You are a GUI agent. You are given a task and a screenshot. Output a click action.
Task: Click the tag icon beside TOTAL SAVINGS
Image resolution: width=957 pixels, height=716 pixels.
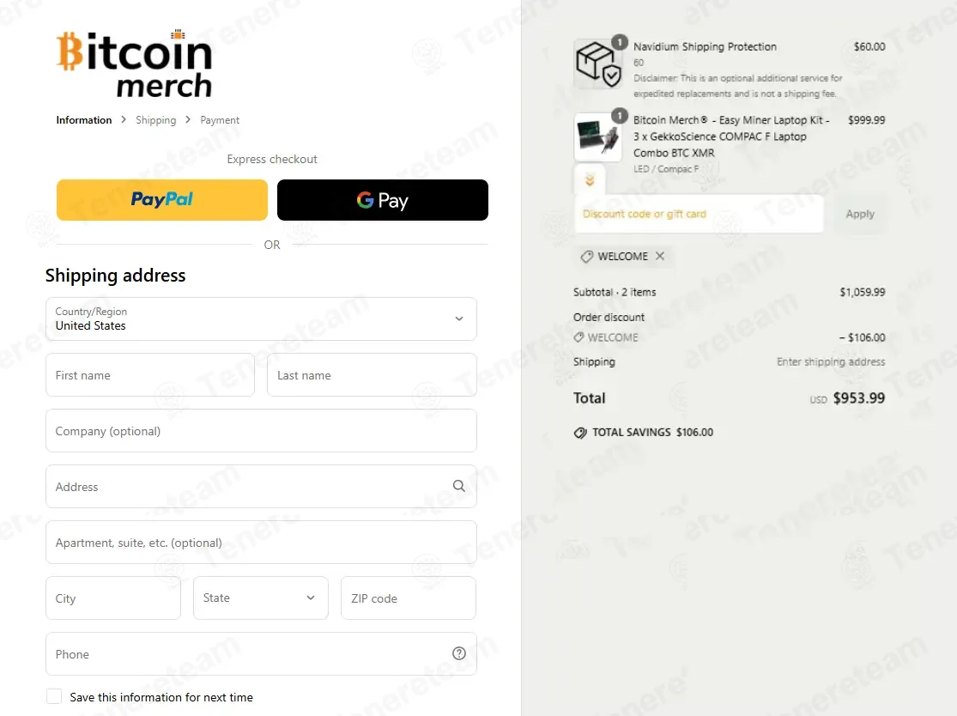pos(583,432)
